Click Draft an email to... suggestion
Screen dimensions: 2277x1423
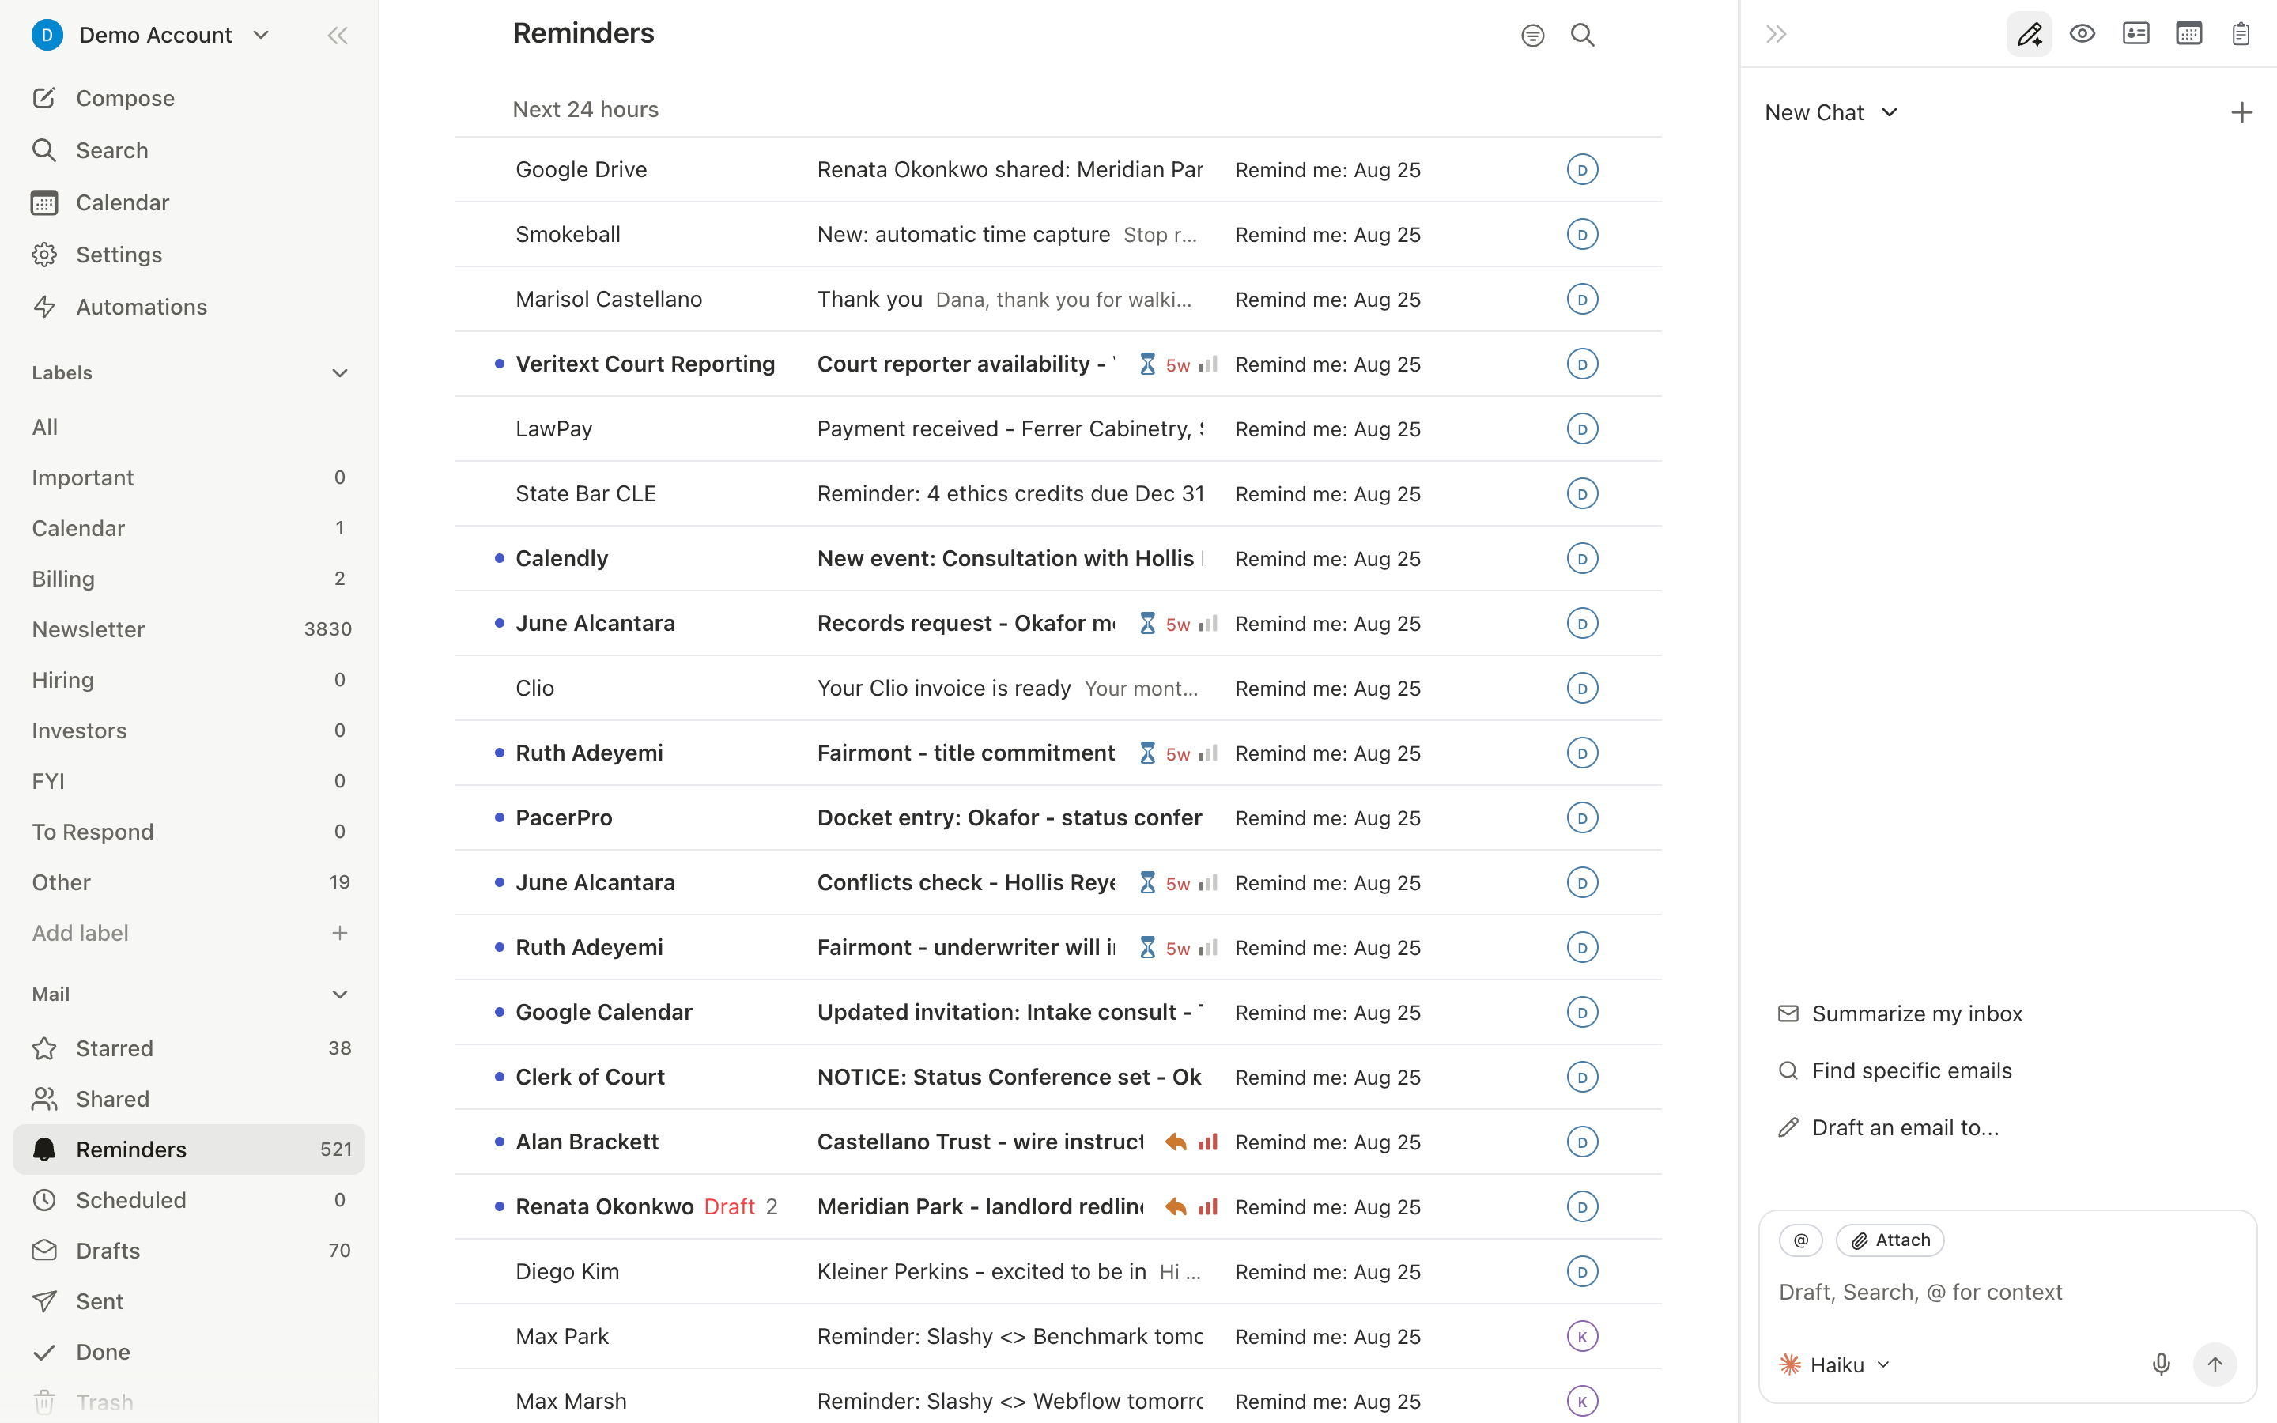pyautogui.click(x=1887, y=1127)
